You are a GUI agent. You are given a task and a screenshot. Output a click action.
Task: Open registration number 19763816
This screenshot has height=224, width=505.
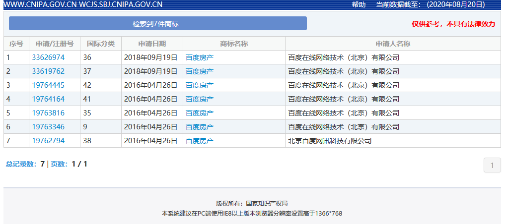[48, 113]
